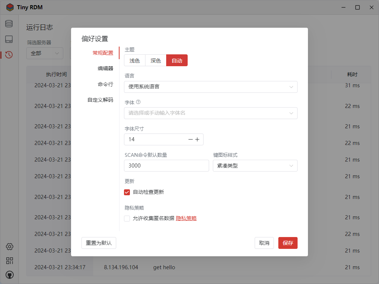The width and height of the screenshot is (379, 284).
Task: Click the grid apps icon in sidebar
Action: (10, 261)
